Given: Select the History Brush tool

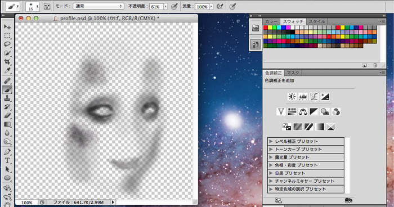Looking at the screenshot, I should pyautogui.click(x=7, y=107).
